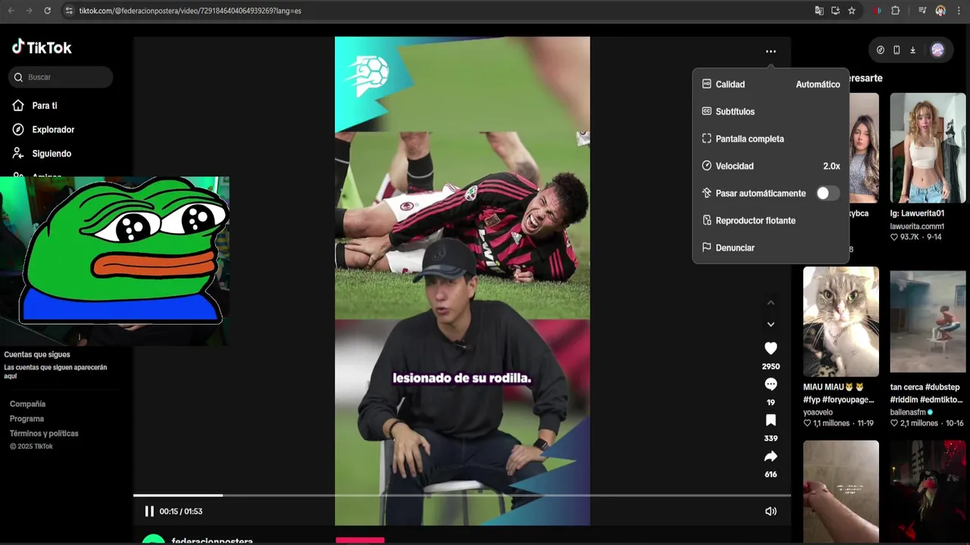Click the Automático quality value

coord(818,84)
